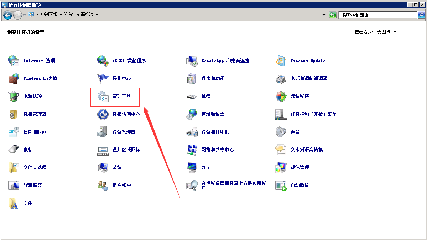Open the 区域和语言 globe icon
The height and width of the screenshot is (240, 427).
click(x=192, y=114)
